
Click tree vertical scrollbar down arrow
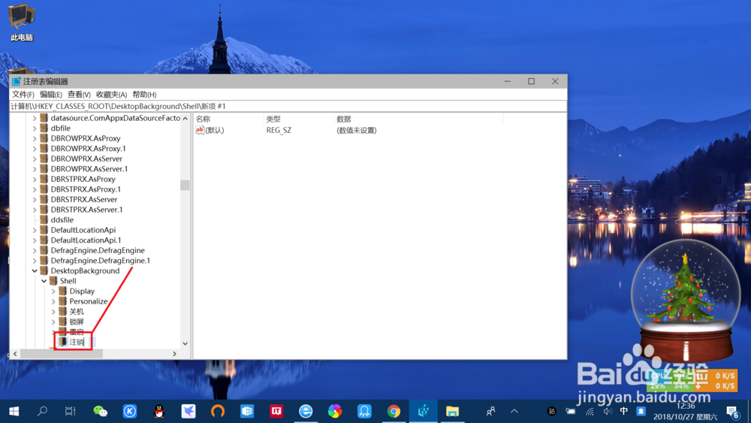[185, 344]
